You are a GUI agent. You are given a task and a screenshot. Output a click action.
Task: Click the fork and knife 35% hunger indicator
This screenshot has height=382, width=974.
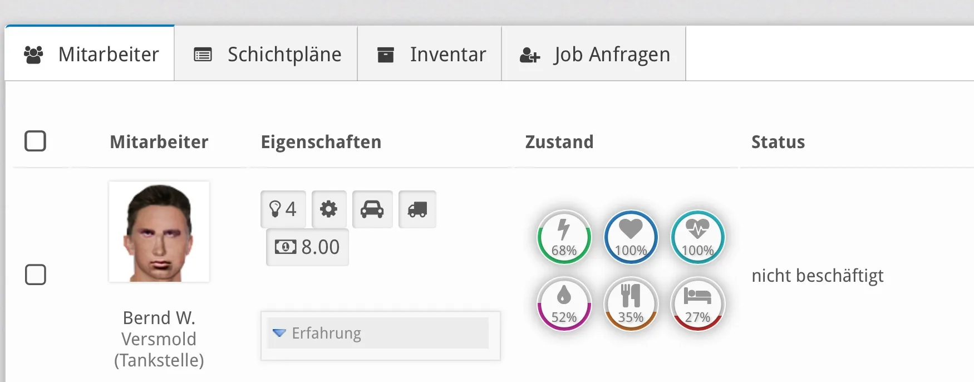click(631, 304)
